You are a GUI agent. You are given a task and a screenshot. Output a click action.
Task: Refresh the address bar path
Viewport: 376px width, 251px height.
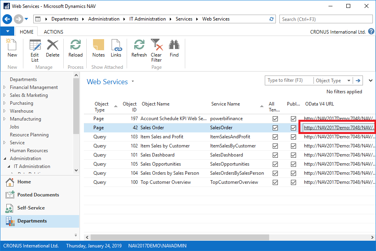click(272, 19)
